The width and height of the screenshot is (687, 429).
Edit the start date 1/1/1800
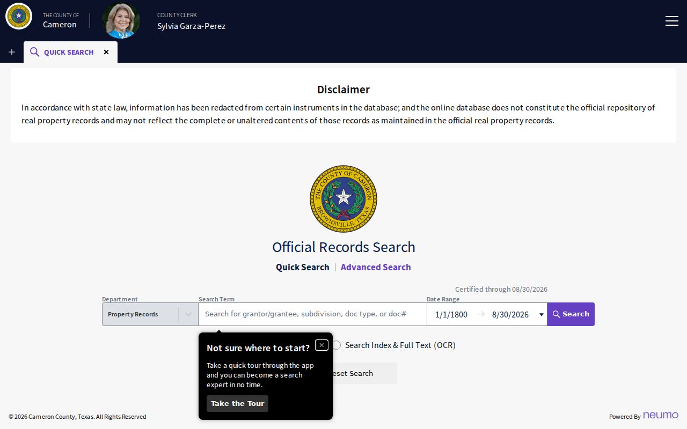coord(451,315)
